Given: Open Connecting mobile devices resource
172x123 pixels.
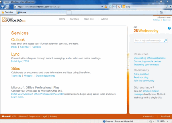Looking at the screenshot, I should [x=147, y=61].
